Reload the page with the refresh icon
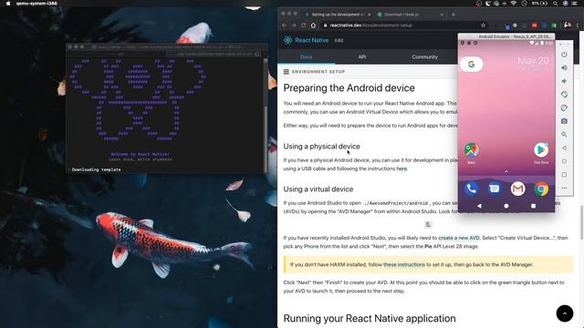Image resolution: width=584 pixels, height=328 pixels. (x=304, y=26)
